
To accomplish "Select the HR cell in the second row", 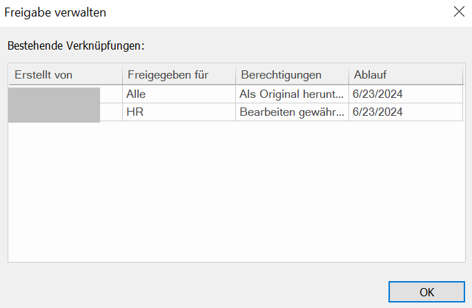I will point(134,112).
